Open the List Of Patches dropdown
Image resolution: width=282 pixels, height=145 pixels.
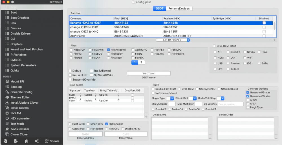click(x=173, y=40)
